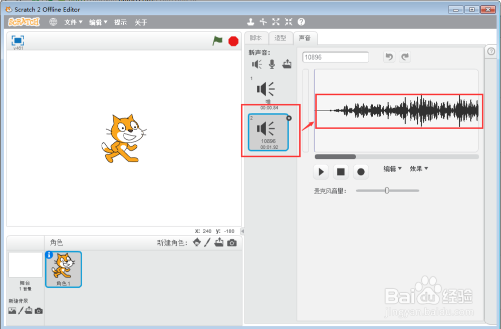Image resolution: width=501 pixels, height=329 pixels.
Task: Stop the sound playback
Action: 341,172
